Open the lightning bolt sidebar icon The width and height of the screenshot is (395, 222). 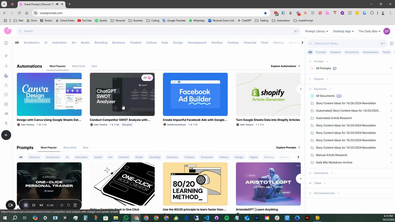tap(6, 56)
